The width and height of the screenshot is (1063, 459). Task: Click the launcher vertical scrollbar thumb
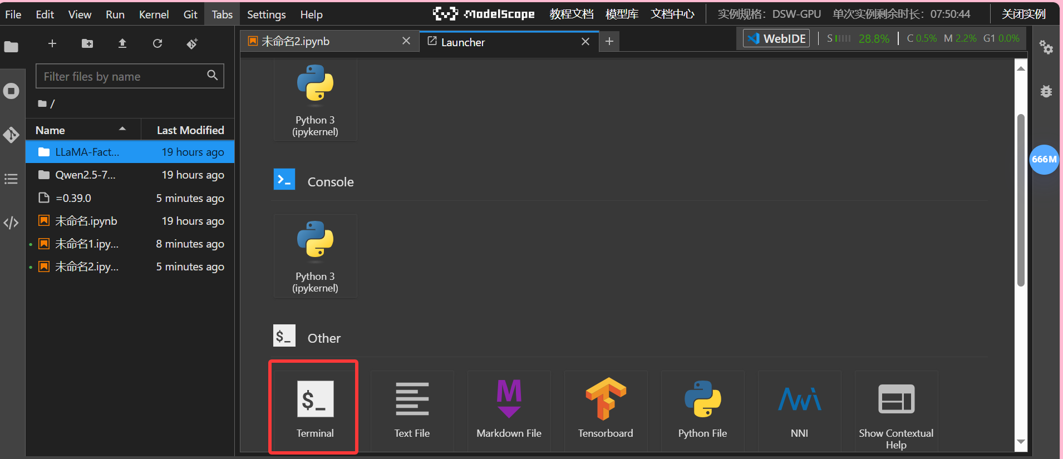pos(1021,200)
